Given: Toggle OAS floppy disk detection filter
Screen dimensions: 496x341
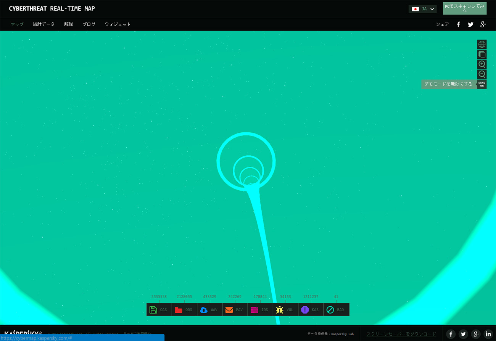Looking at the screenshot, I should (x=159, y=310).
